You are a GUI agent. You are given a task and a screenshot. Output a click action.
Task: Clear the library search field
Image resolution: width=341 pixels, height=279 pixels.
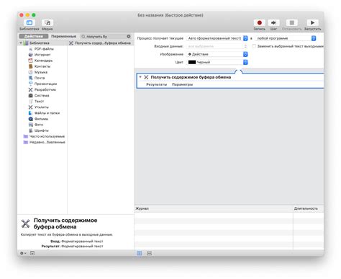tap(129, 37)
